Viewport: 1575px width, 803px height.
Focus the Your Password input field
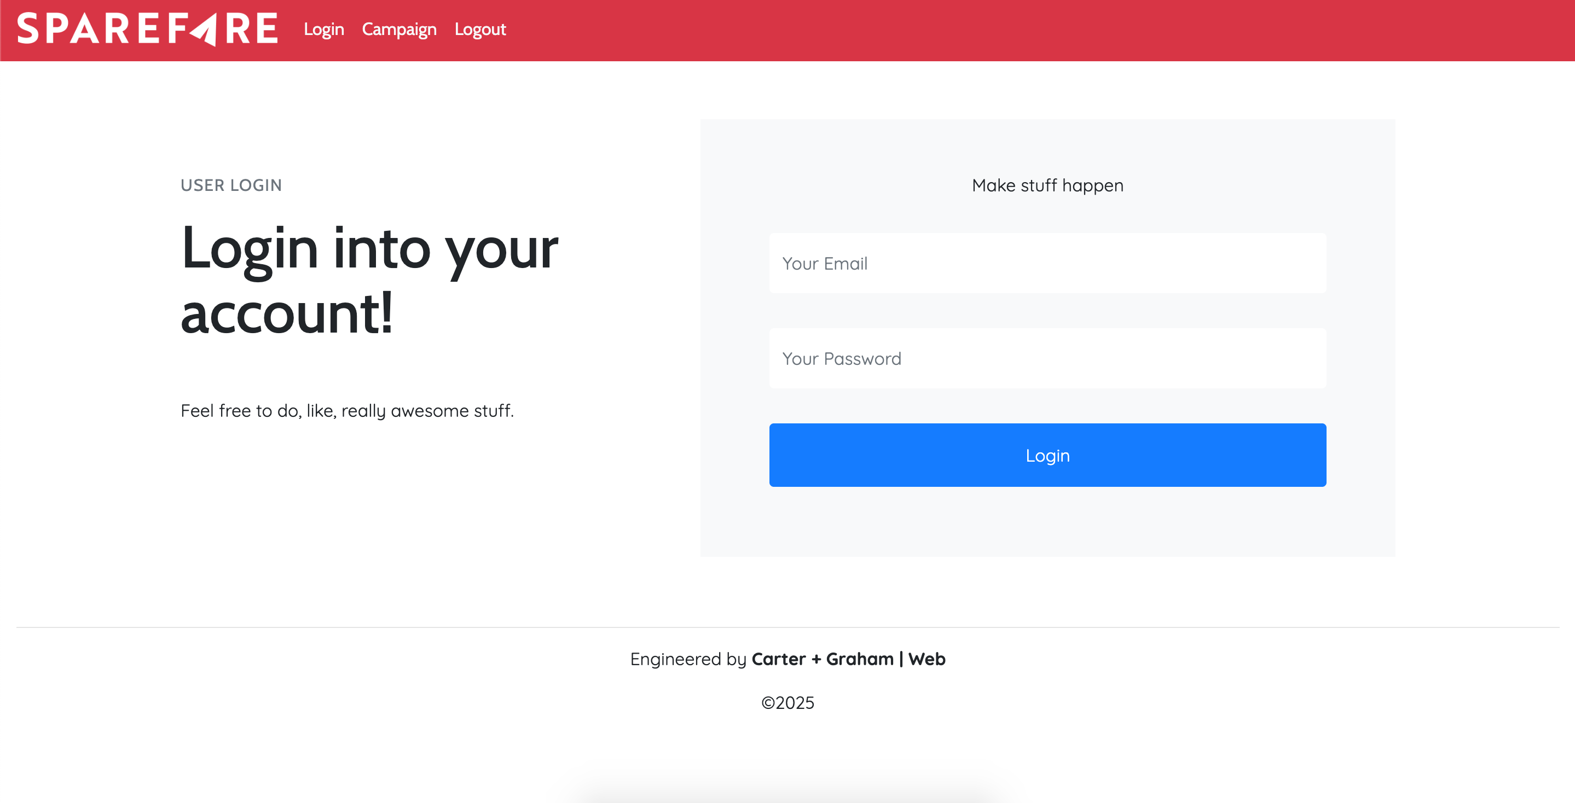(1047, 358)
